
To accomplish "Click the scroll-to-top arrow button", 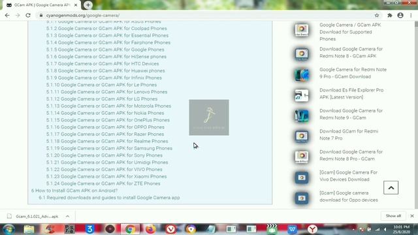I will point(391,187).
